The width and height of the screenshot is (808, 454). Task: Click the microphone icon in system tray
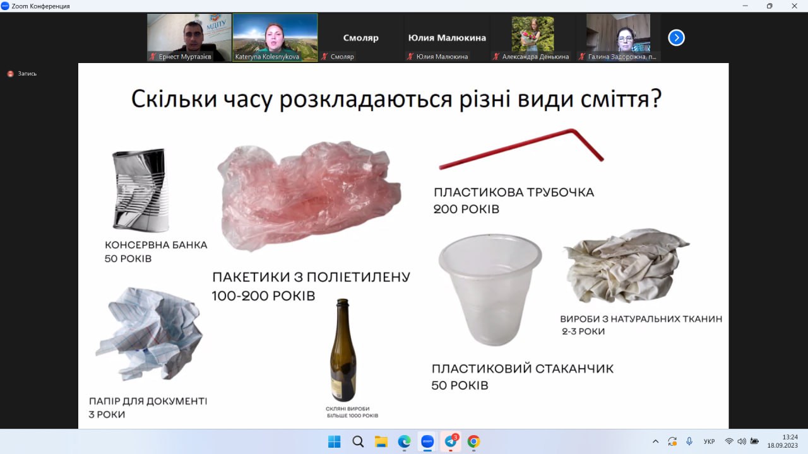coord(689,441)
